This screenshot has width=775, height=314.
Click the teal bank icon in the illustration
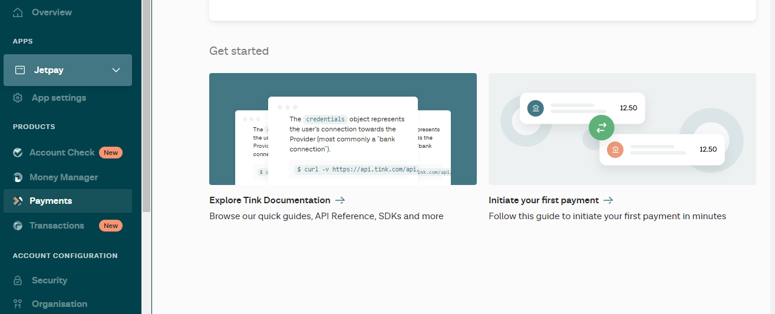click(536, 108)
